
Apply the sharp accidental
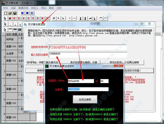[54, 18]
